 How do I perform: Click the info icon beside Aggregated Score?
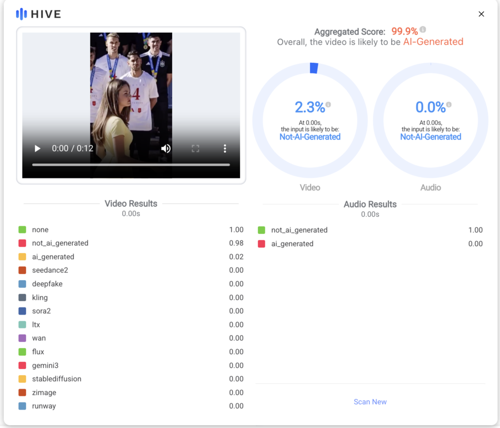click(x=423, y=29)
